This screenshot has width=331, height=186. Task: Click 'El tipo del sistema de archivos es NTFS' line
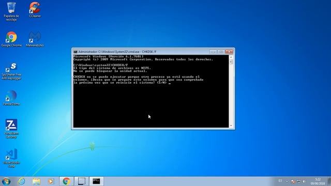pos(112,68)
